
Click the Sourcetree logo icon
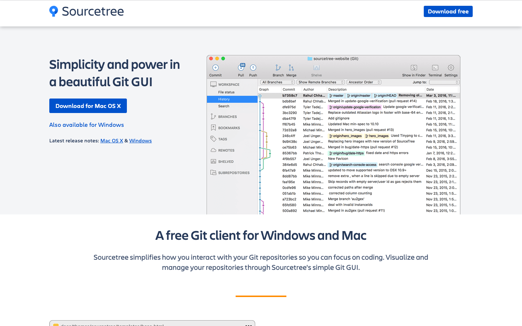point(54,11)
